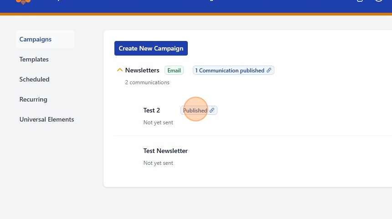Switch to the Recurring section
This screenshot has height=219, width=392.
point(33,99)
